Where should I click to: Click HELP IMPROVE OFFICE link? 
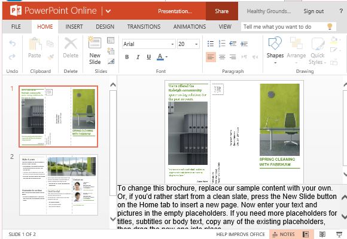(241, 234)
